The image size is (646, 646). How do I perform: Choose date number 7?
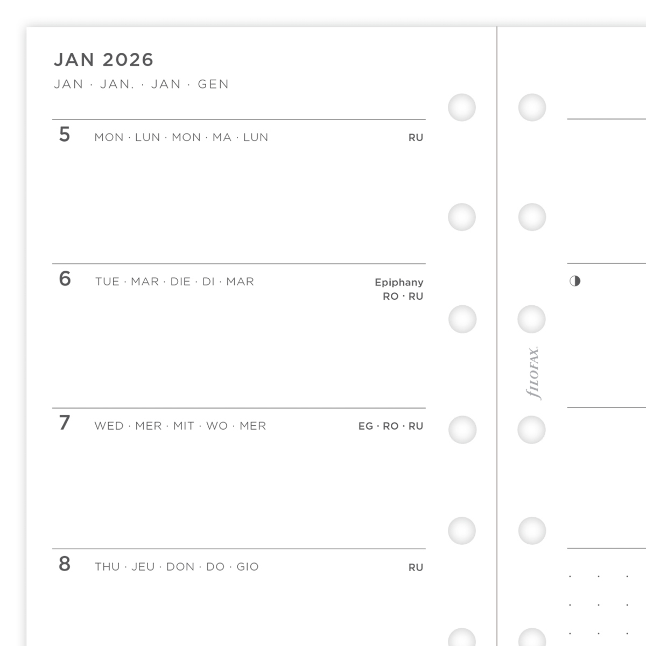click(65, 423)
